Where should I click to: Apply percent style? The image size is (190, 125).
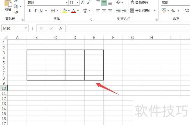click(173, 11)
